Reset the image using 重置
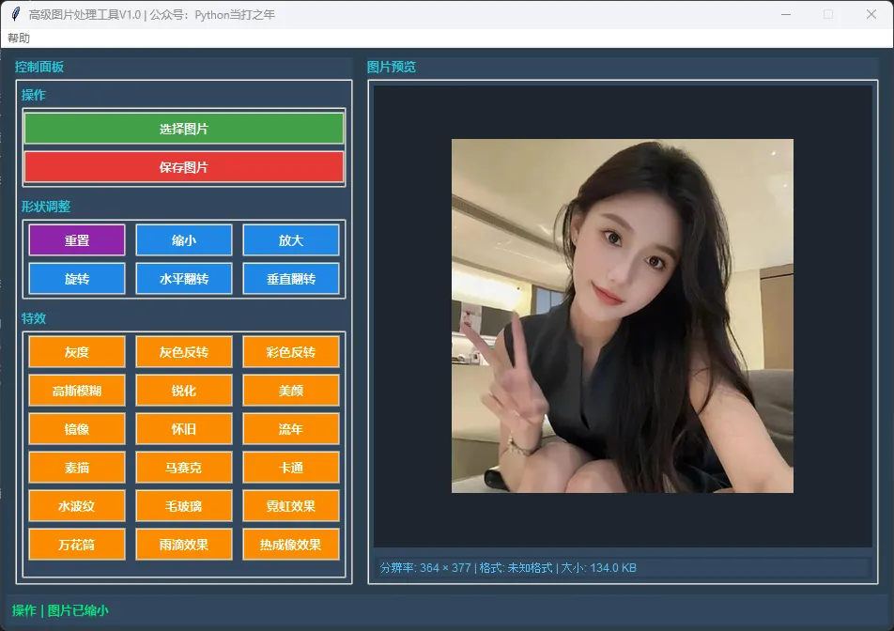The width and height of the screenshot is (894, 631). [x=76, y=239]
